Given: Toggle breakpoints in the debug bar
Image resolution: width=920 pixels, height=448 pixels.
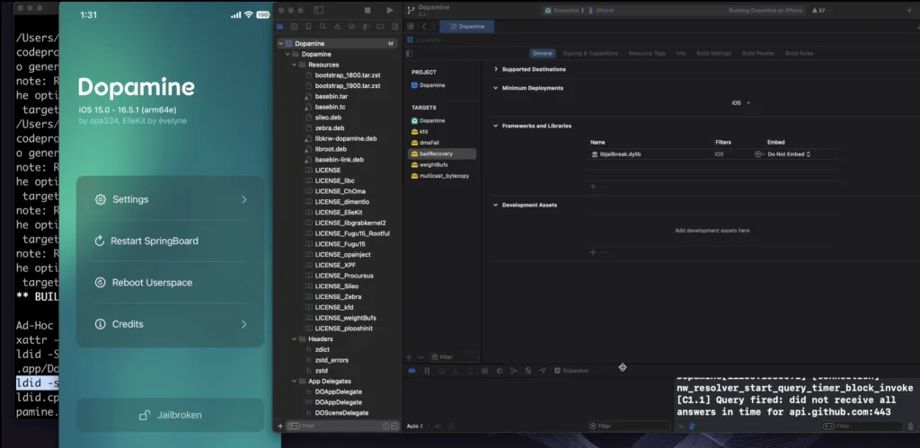Looking at the screenshot, I should tap(411, 371).
